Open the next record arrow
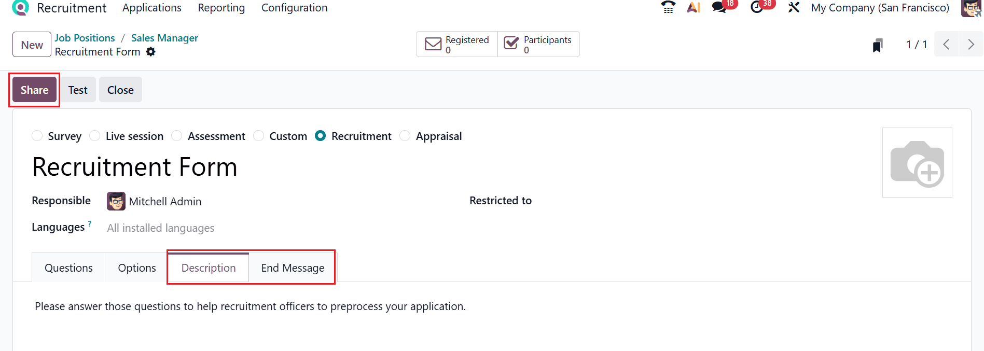984x351 pixels. point(971,44)
